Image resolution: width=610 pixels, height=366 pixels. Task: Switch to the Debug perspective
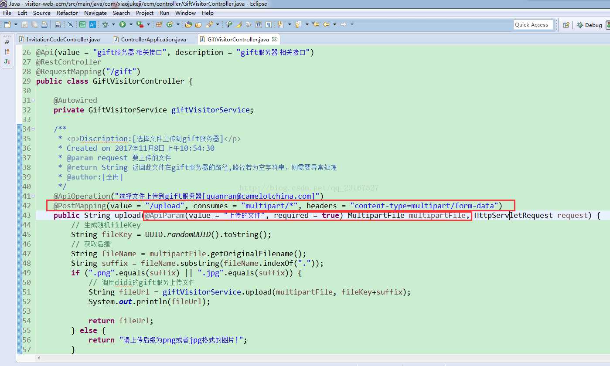[x=589, y=25]
